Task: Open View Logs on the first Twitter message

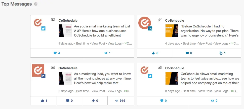Action: point(114,44)
